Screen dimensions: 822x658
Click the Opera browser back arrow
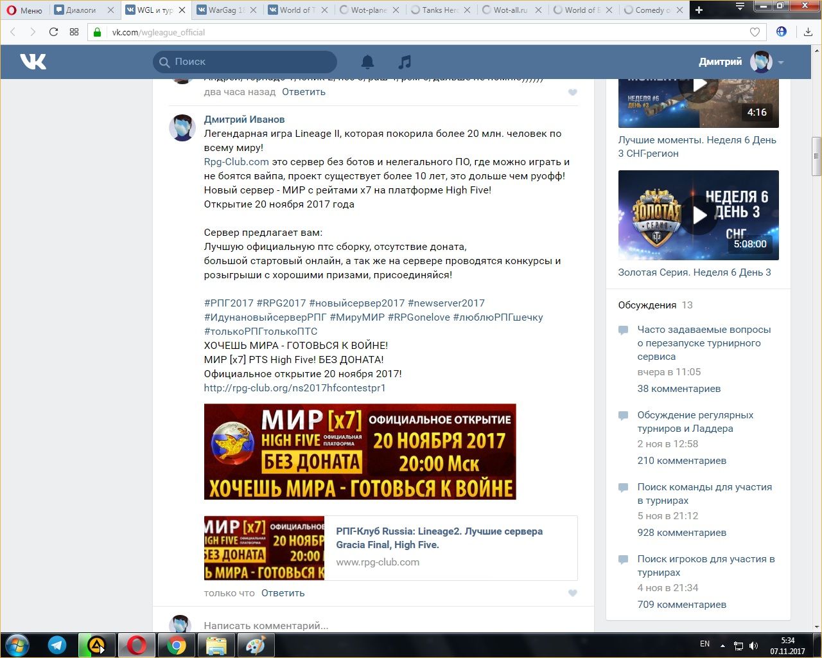tap(13, 32)
